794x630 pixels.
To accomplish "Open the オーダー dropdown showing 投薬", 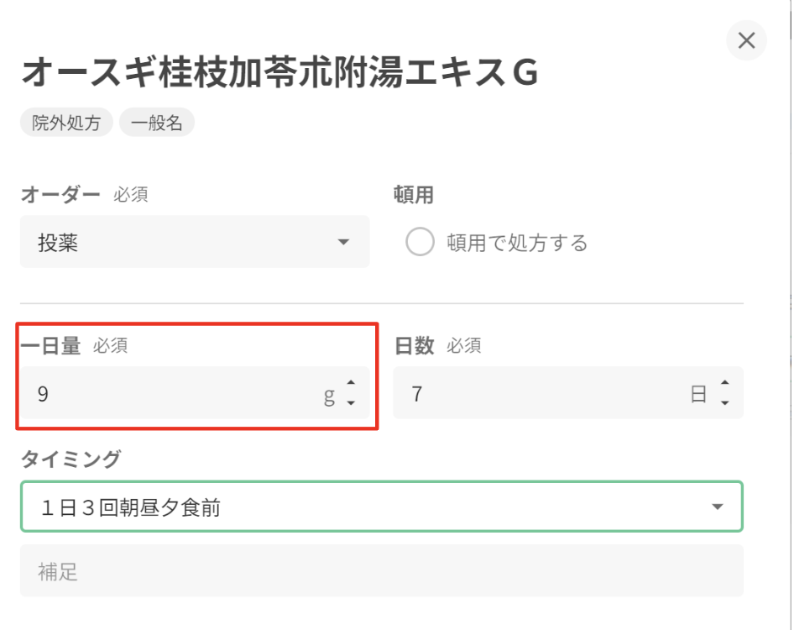I will 194,243.
